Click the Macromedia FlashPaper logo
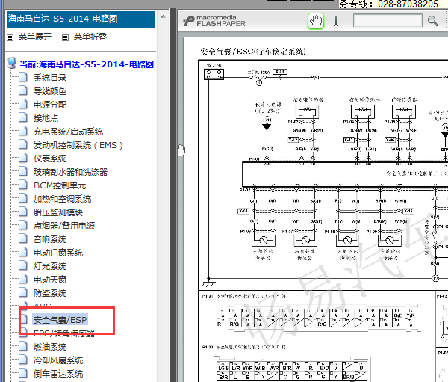Screen dimensions: 448x382 point(214,21)
